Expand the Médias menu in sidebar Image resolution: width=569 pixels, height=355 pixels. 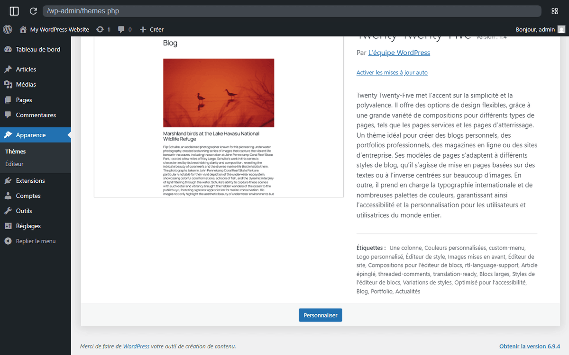click(x=26, y=84)
